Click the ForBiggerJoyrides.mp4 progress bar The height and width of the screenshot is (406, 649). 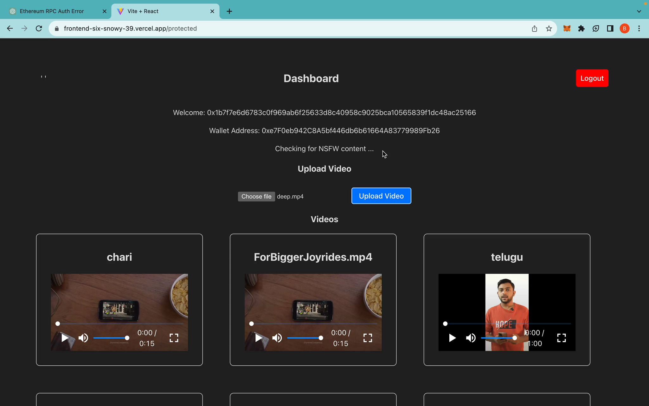[313, 324]
